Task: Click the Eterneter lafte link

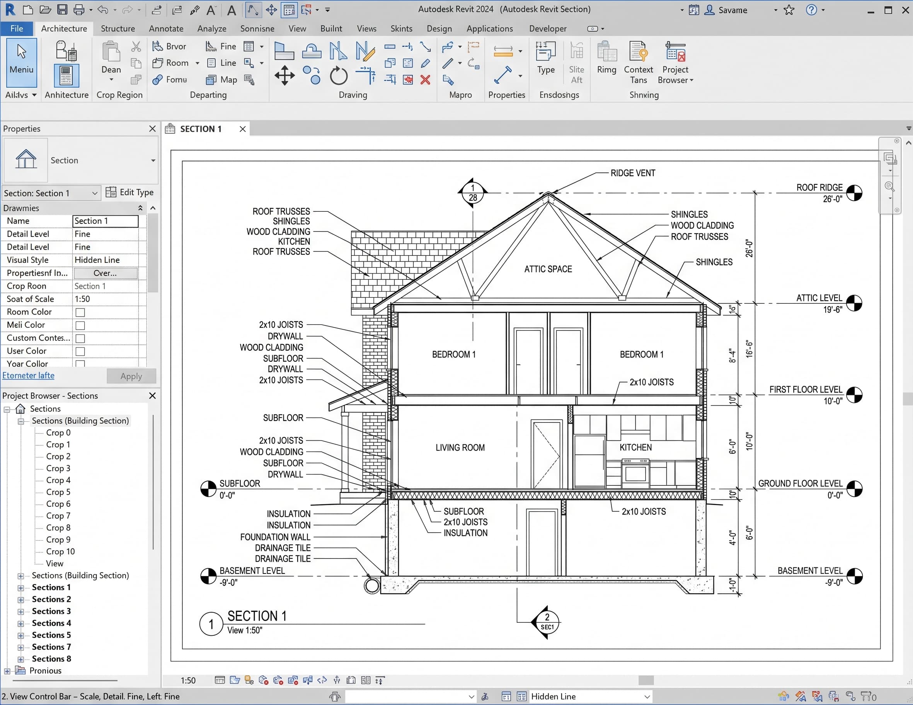Action: 29,375
